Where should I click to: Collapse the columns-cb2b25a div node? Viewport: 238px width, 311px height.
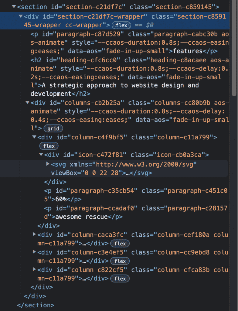[27, 103]
